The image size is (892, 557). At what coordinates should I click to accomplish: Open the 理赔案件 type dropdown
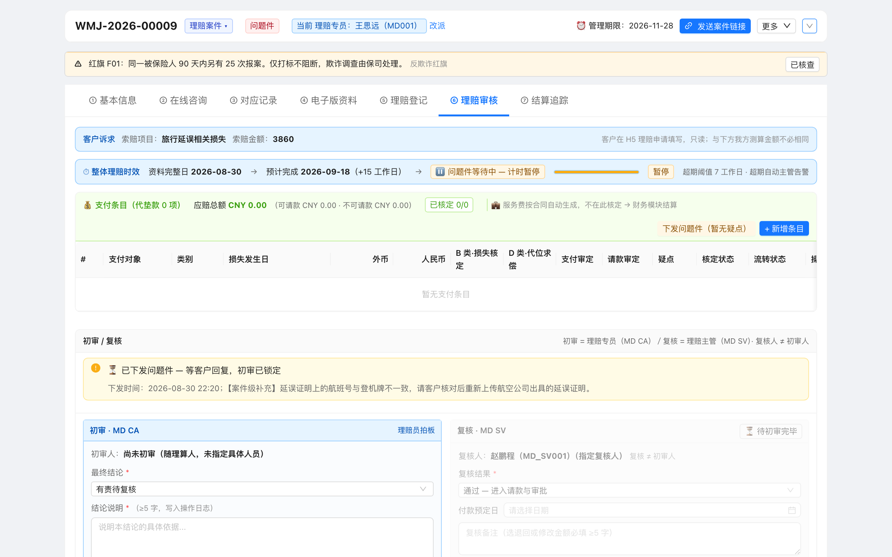(x=209, y=26)
